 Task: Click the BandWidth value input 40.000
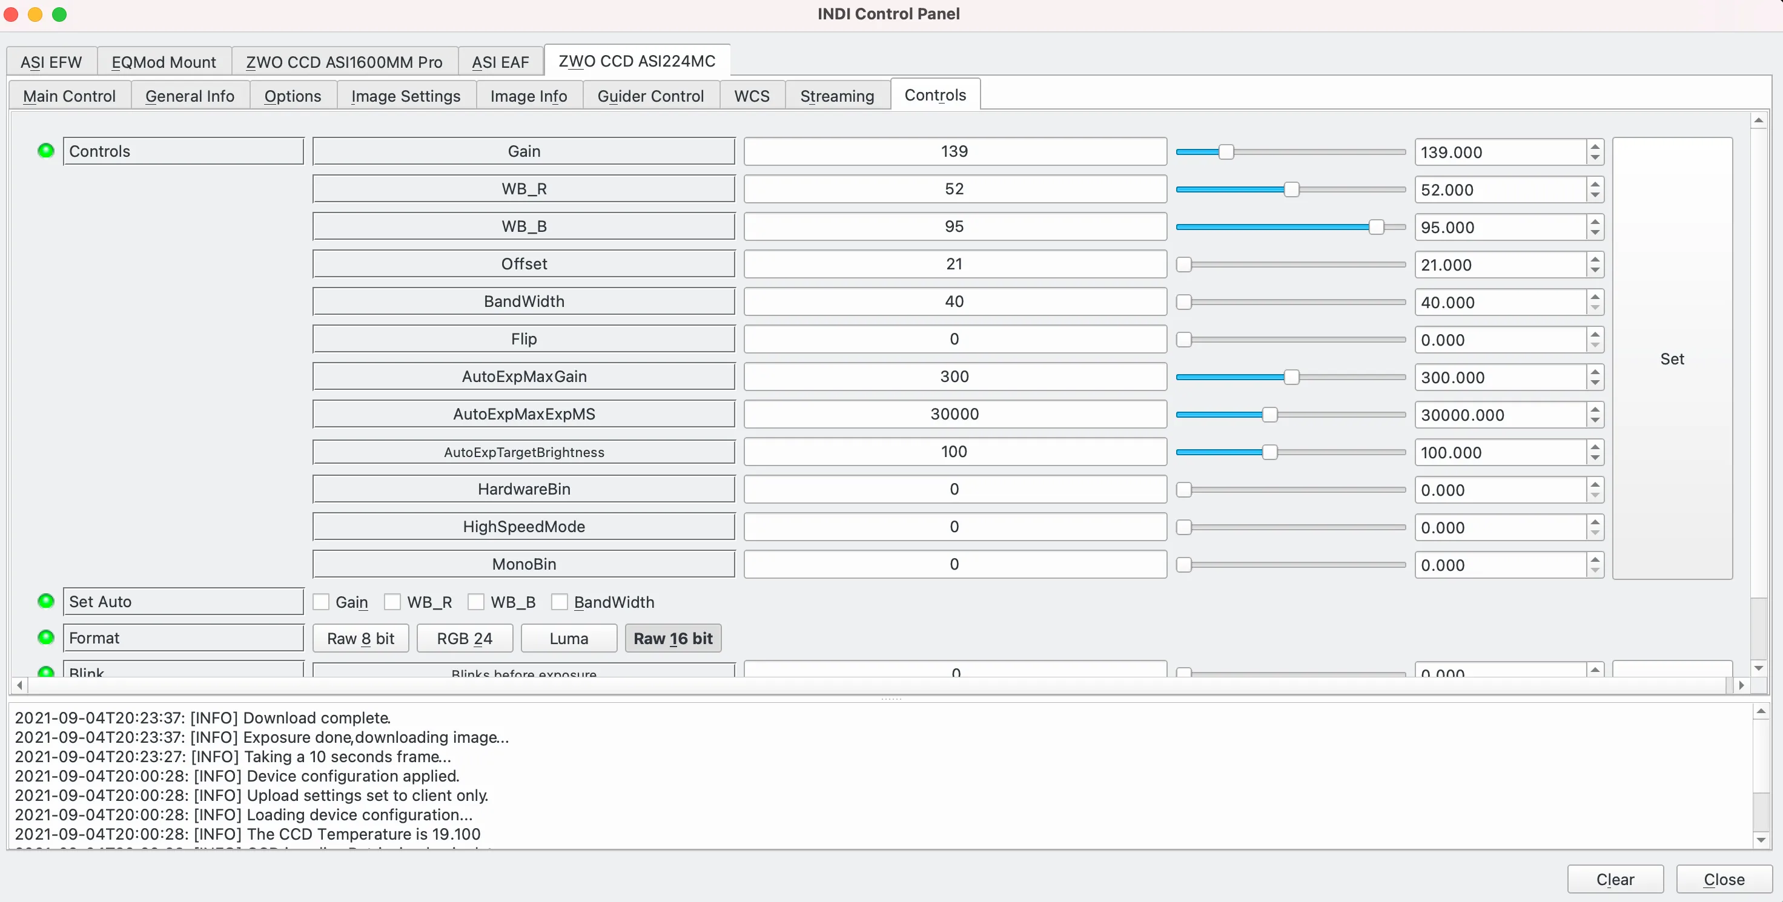coord(1500,302)
